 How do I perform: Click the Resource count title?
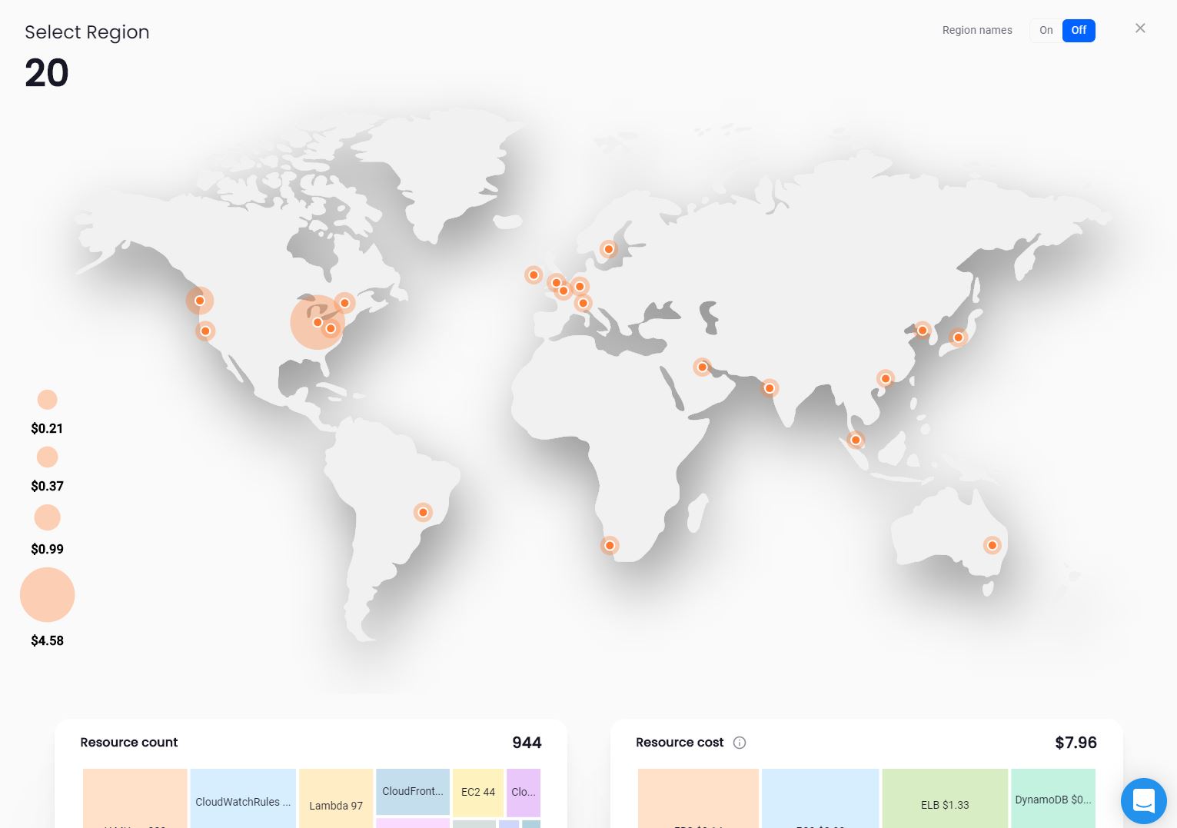pos(129,743)
